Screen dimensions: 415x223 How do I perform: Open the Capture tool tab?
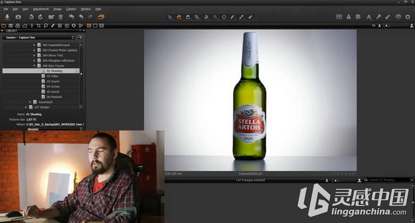(11, 26)
